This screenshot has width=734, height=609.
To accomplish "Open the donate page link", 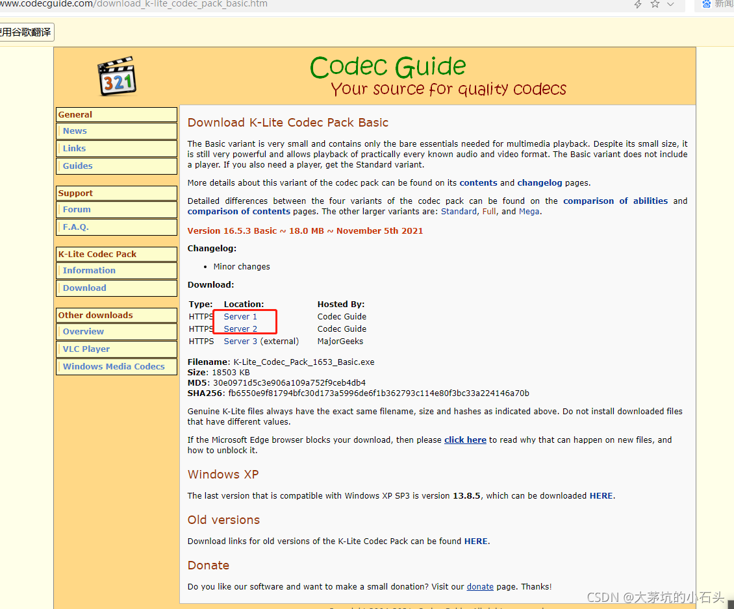I will click(480, 586).
